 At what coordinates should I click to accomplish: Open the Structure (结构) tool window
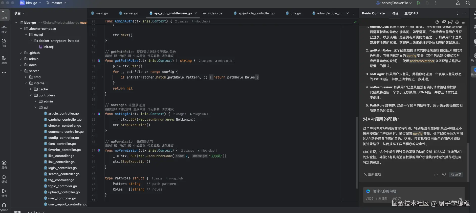[4, 60]
